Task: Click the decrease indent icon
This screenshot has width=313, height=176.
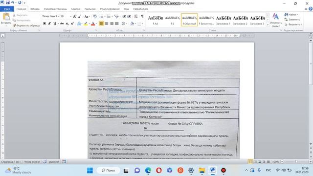Action: pyautogui.click(x=124, y=16)
